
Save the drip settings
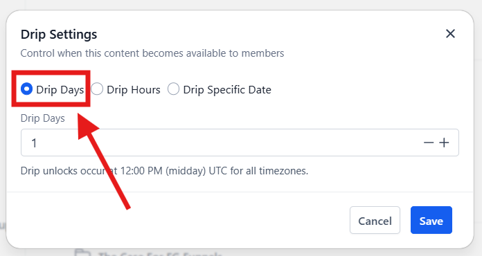coord(431,220)
